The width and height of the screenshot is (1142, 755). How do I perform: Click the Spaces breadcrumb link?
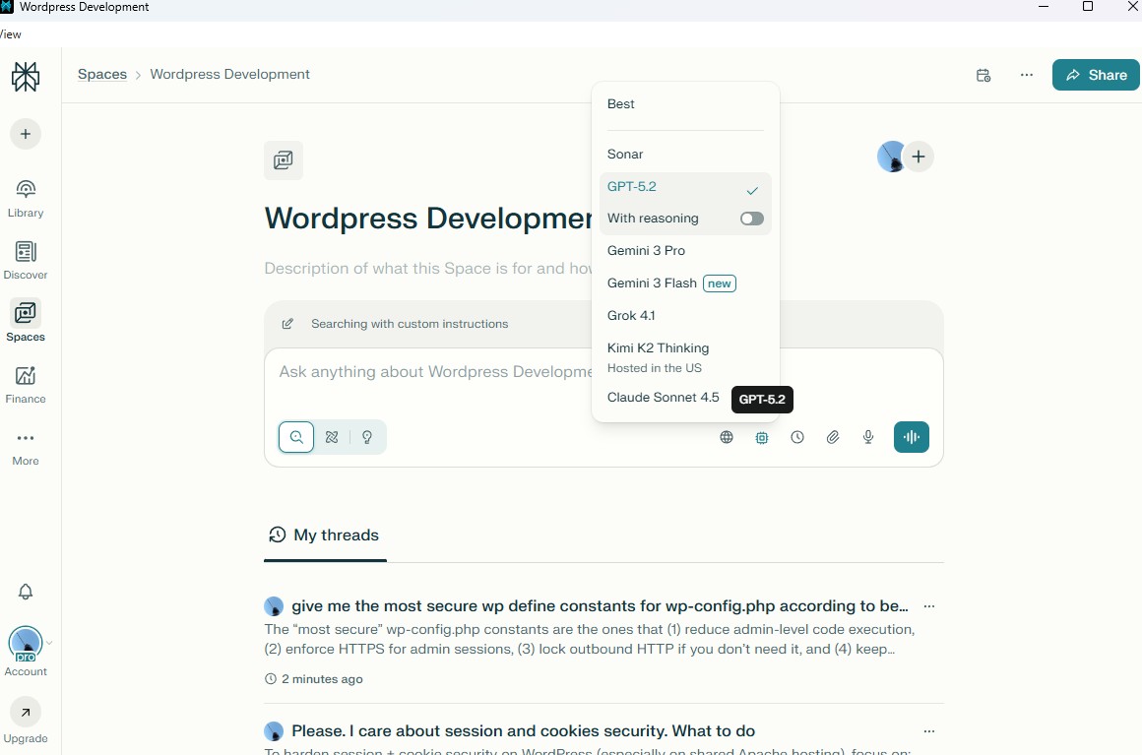click(102, 75)
